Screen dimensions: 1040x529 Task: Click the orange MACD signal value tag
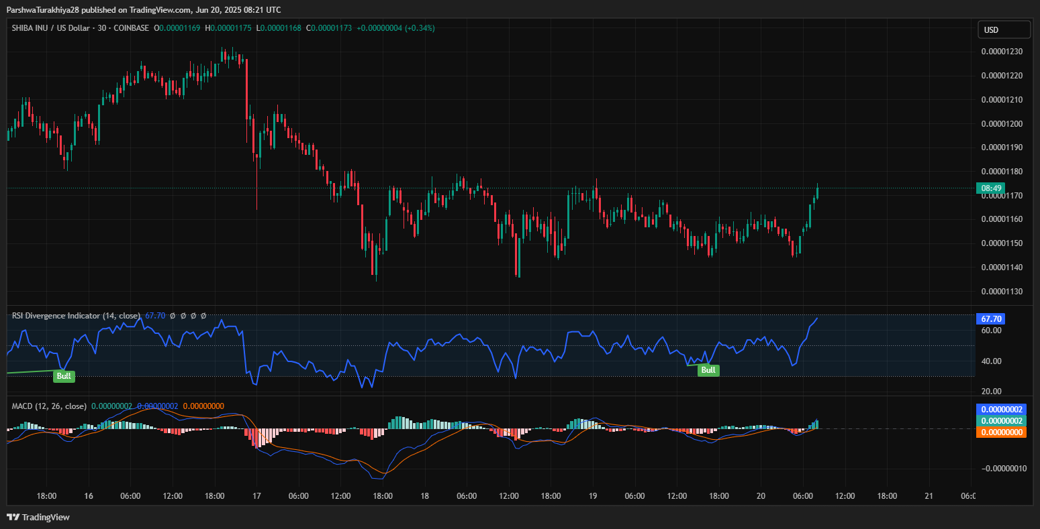coord(1000,432)
